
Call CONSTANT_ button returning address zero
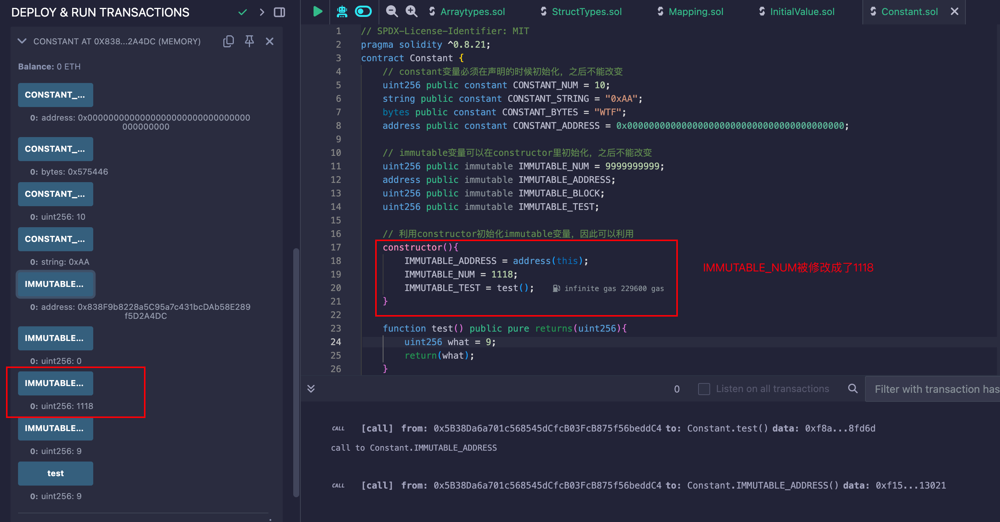tap(56, 95)
